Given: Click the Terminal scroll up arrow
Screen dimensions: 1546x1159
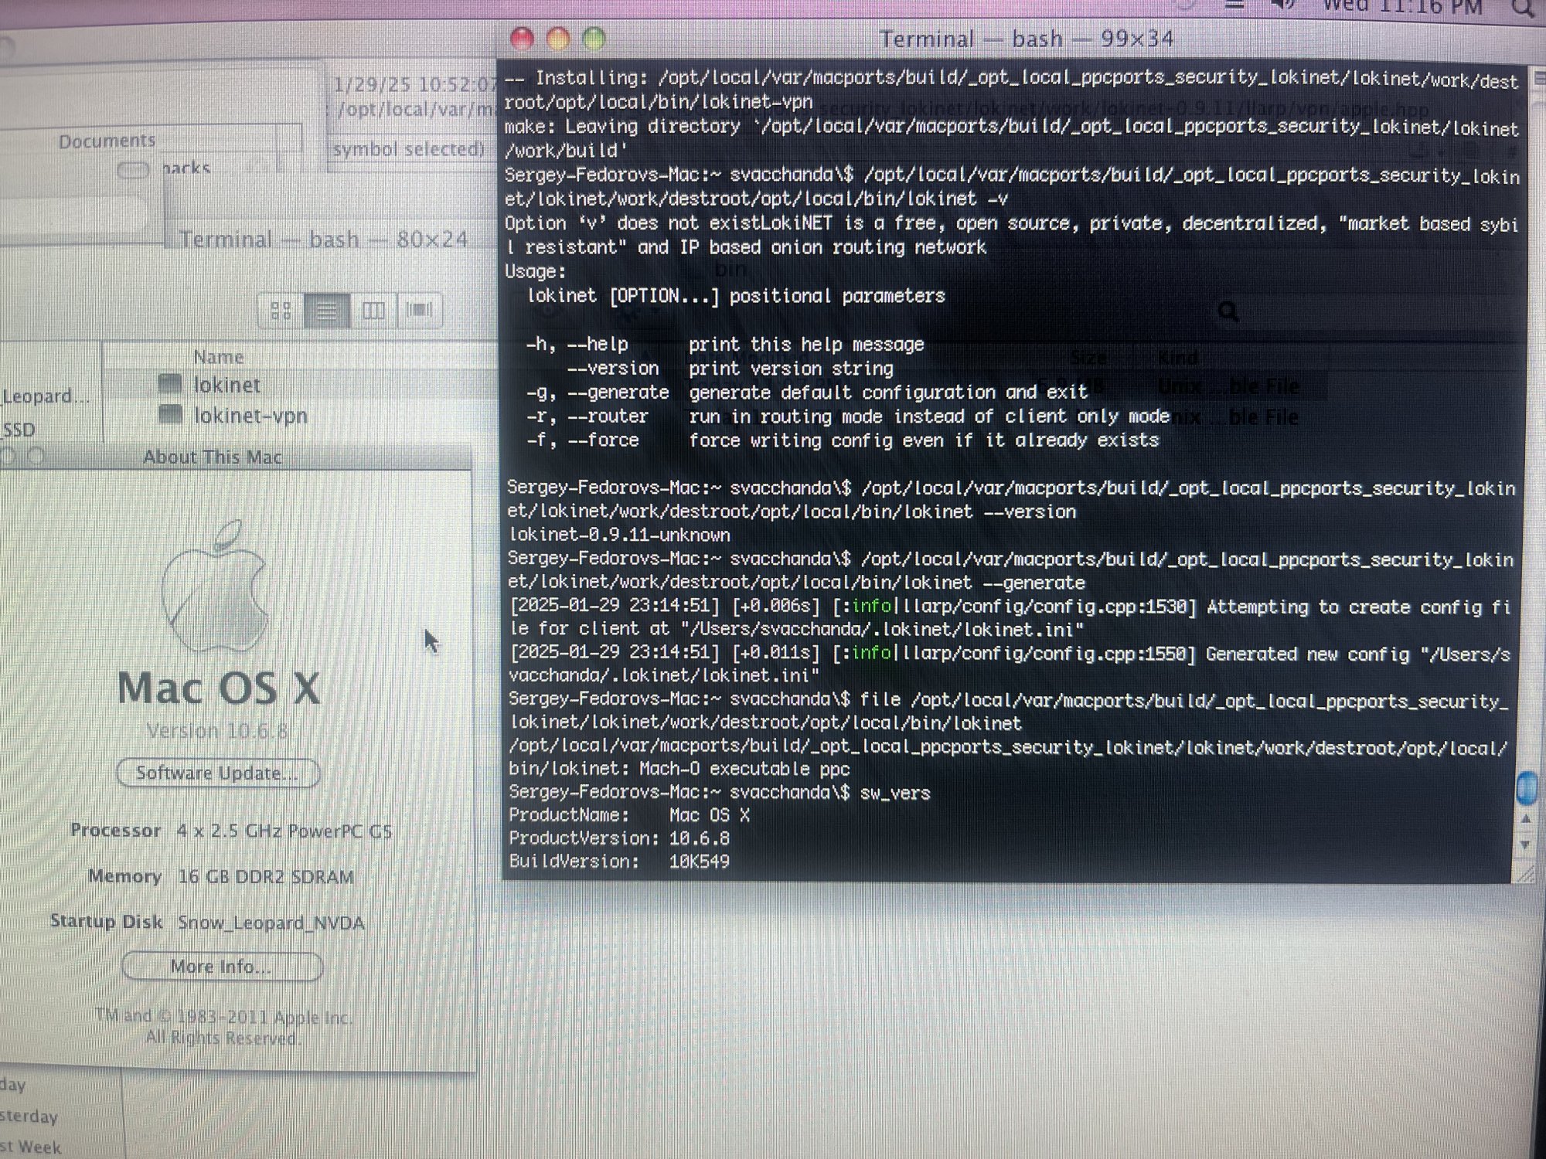Looking at the screenshot, I should pos(1526,819).
